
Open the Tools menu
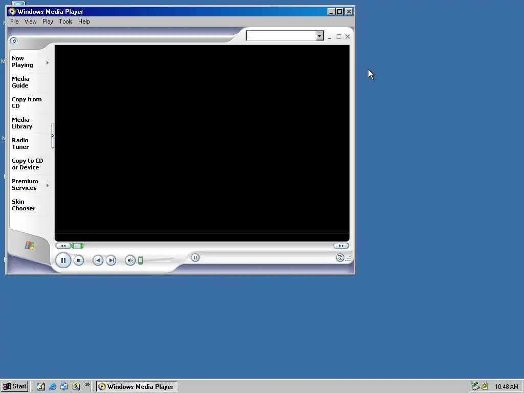(65, 21)
